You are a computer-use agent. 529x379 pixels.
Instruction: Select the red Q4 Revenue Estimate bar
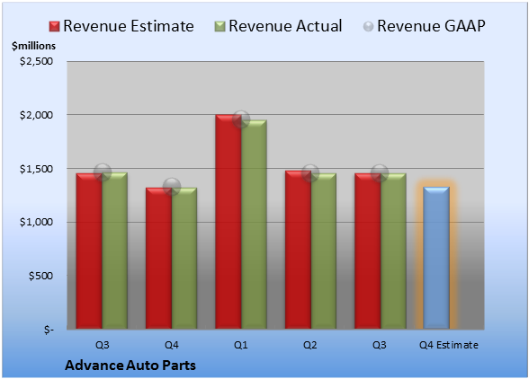point(158,258)
